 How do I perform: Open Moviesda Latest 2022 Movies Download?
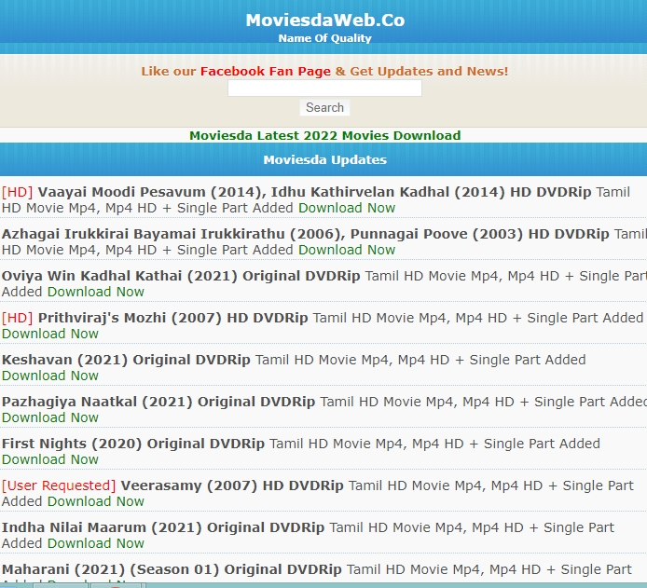(324, 136)
